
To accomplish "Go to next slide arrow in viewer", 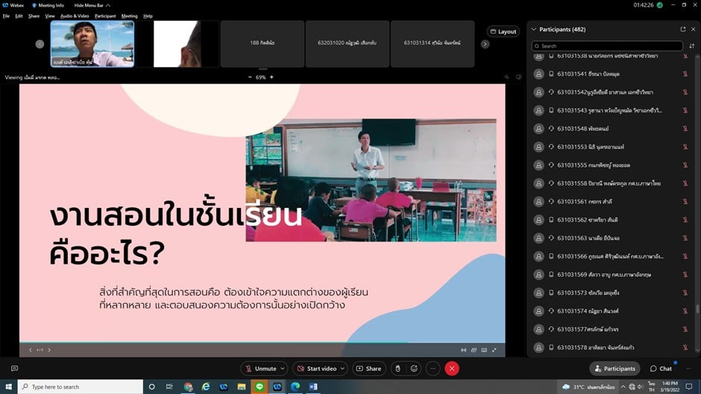I will pyautogui.click(x=49, y=350).
